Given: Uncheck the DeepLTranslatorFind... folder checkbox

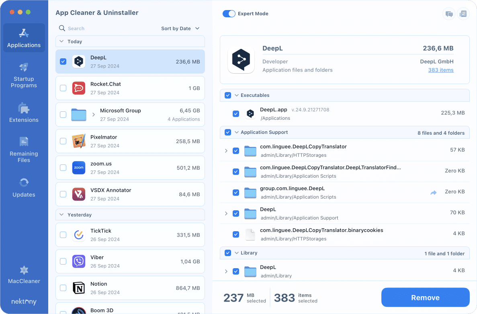Looking at the screenshot, I should [236, 172].
